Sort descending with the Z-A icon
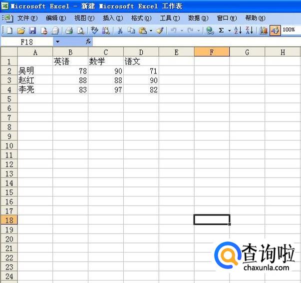 coord(249,30)
